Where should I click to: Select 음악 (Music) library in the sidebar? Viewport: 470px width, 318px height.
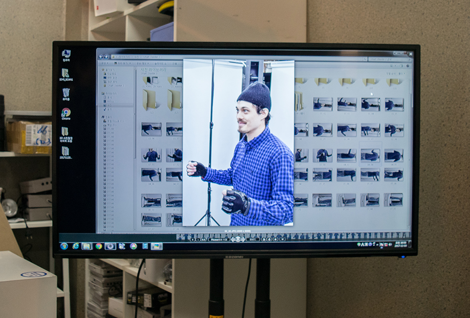coord(108,109)
